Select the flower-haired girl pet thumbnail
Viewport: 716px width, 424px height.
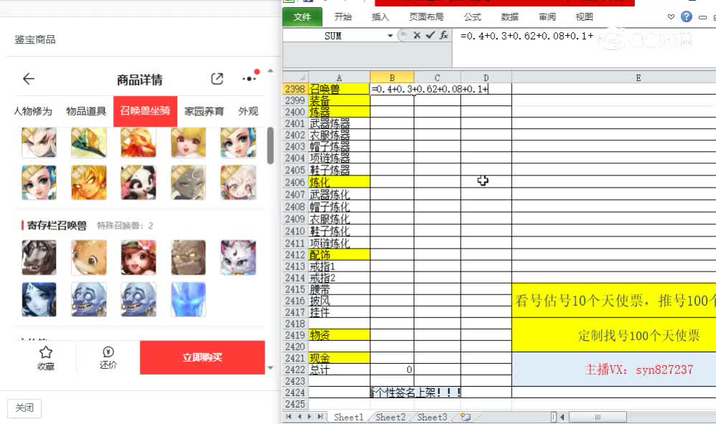pyautogui.click(x=138, y=258)
